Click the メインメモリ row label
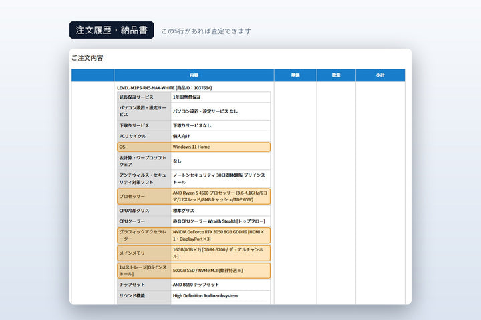Image resolution: width=481 pixels, height=320 pixels. 132,253
